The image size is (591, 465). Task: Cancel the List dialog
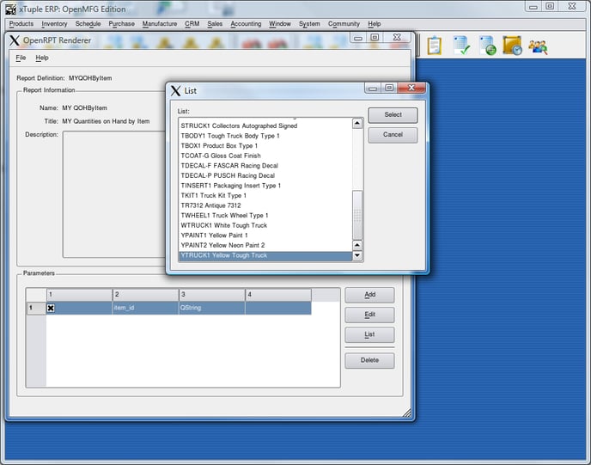coord(393,135)
